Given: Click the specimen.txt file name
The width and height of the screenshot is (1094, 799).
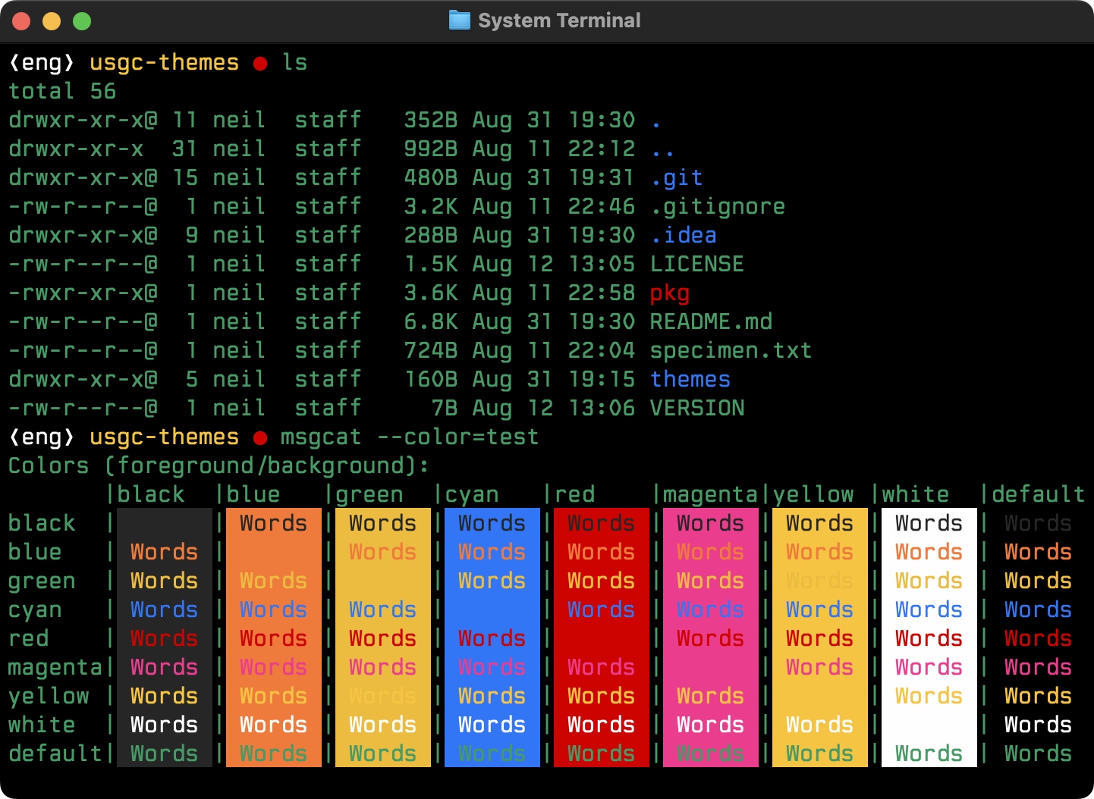Looking at the screenshot, I should click(731, 350).
